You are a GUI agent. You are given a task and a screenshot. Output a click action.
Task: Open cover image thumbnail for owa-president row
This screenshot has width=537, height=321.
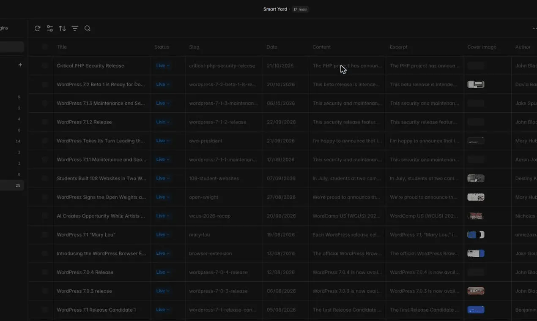pos(476,141)
